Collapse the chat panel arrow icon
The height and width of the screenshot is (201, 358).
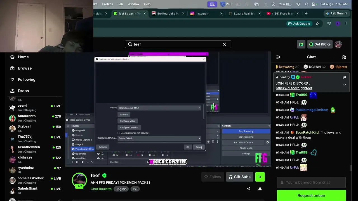point(278,57)
